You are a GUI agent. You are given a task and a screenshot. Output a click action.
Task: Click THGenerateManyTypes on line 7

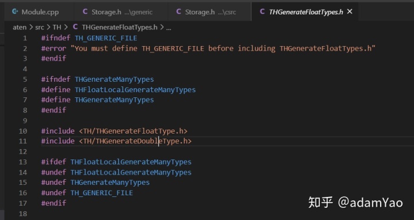pyautogui.click(x=114, y=100)
